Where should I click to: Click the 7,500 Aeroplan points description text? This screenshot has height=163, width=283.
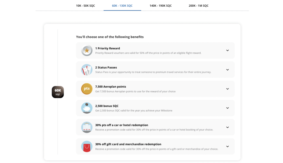pos(135,91)
